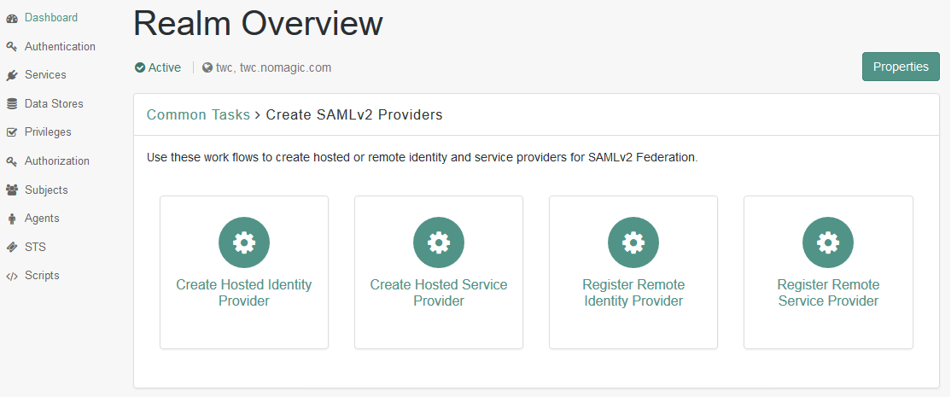
Task: Click the globe icon beside twc aliases
Action: [207, 67]
